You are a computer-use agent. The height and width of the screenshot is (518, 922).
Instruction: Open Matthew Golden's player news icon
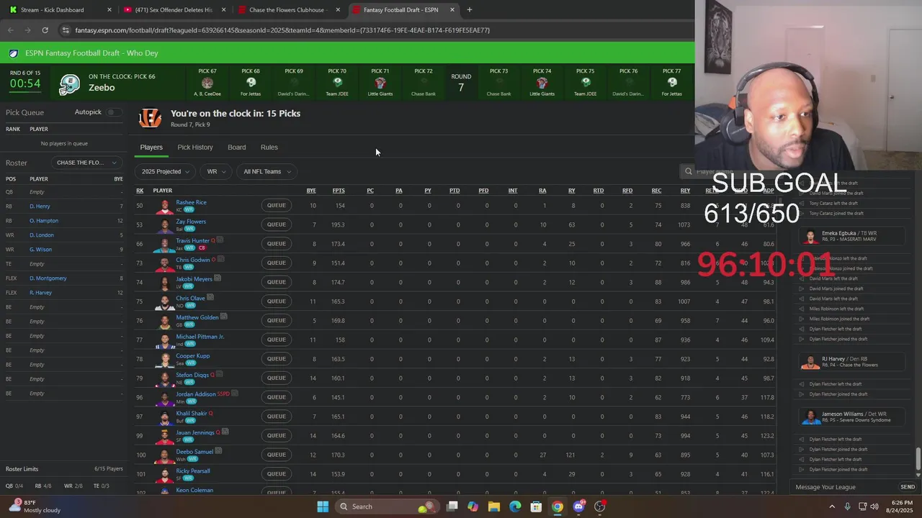tap(224, 317)
